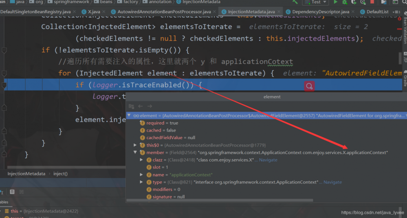Expand the 'type' node

[x=141, y=182]
